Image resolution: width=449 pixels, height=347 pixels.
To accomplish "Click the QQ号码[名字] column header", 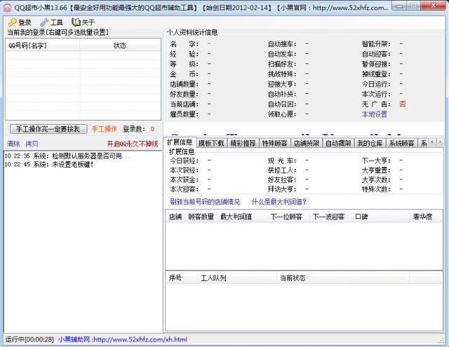I will (x=42, y=46).
